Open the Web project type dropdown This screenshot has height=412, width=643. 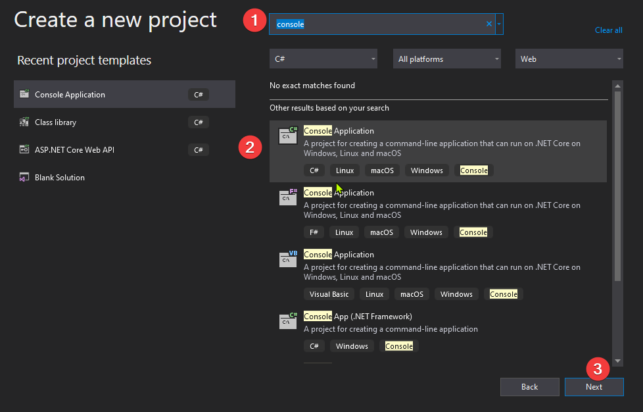(569, 59)
